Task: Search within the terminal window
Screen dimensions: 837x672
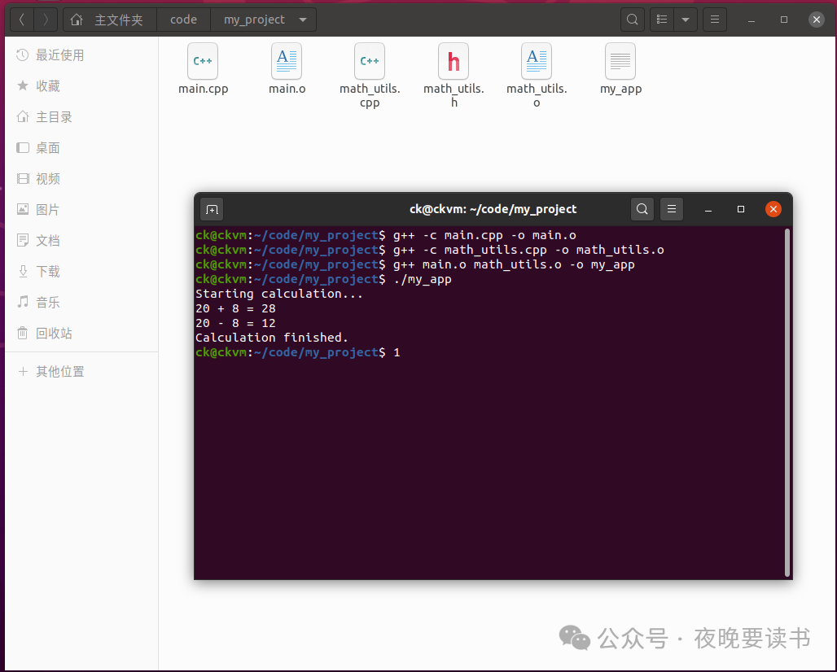Action: tap(642, 209)
